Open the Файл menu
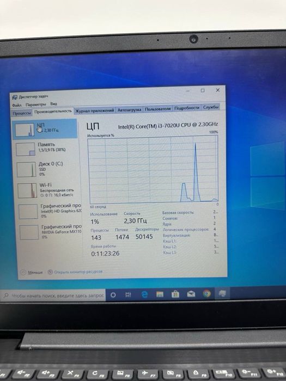 (x=17, y=105)
